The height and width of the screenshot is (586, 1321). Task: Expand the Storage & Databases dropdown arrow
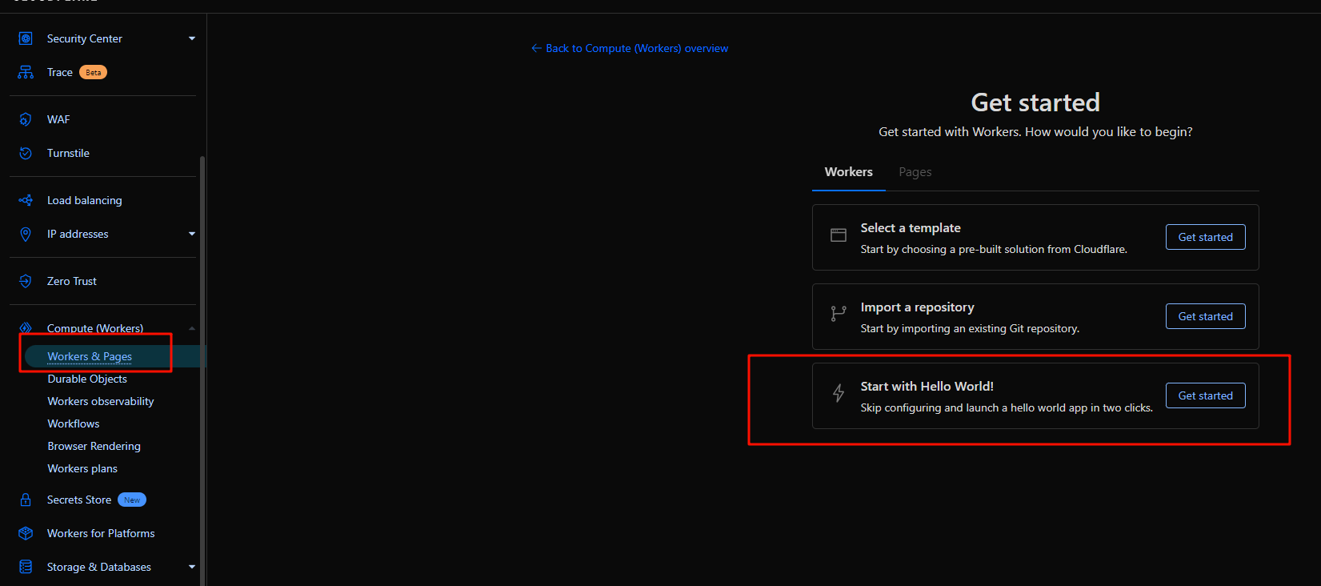coord(192,567)
